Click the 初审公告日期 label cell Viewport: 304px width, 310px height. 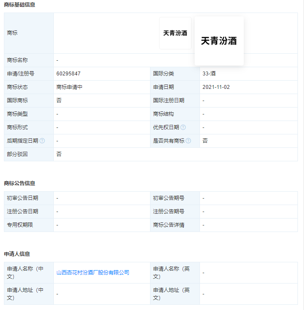tap(29, 198)
